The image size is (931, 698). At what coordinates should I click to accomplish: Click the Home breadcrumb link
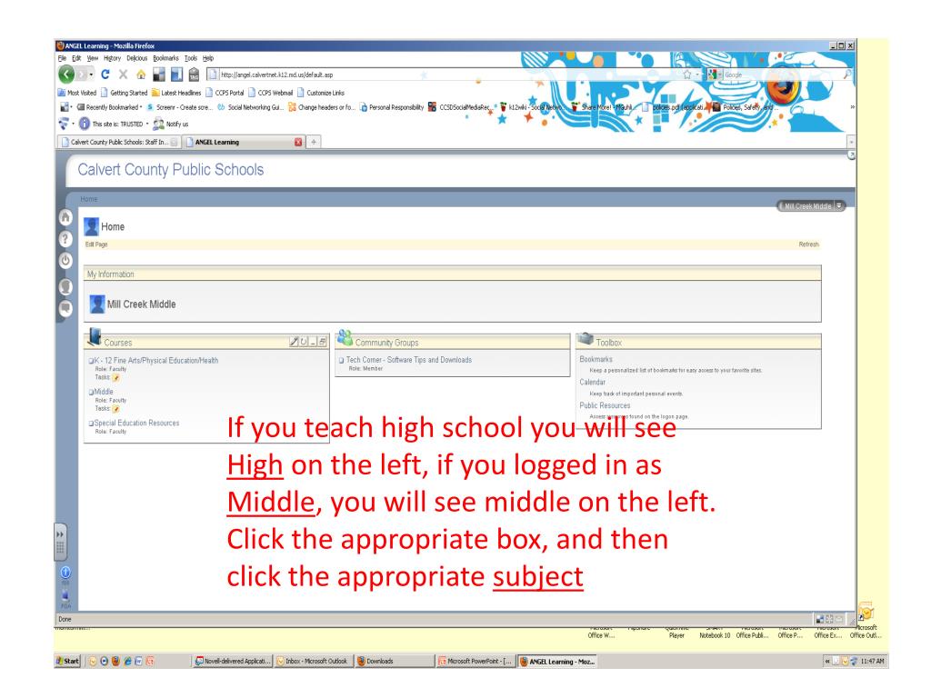89,199
